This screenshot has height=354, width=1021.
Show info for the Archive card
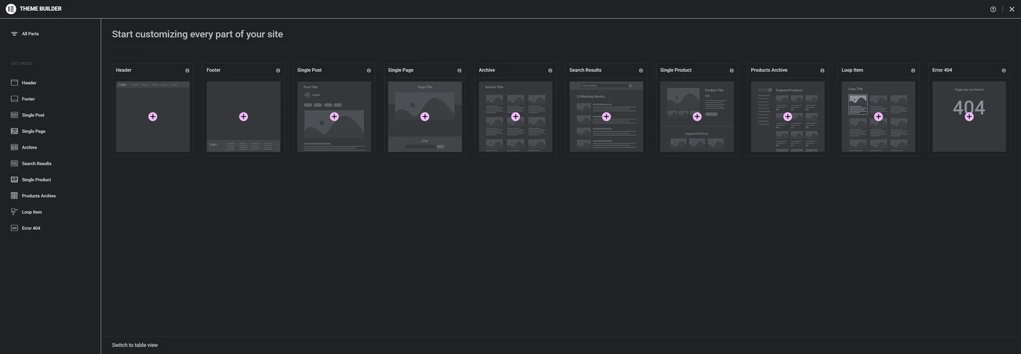tap(550, 70)
